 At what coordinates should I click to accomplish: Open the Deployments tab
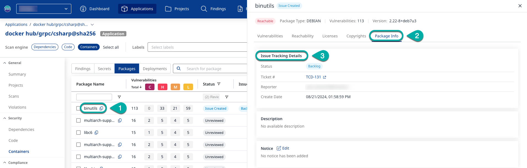click(155, 69)
